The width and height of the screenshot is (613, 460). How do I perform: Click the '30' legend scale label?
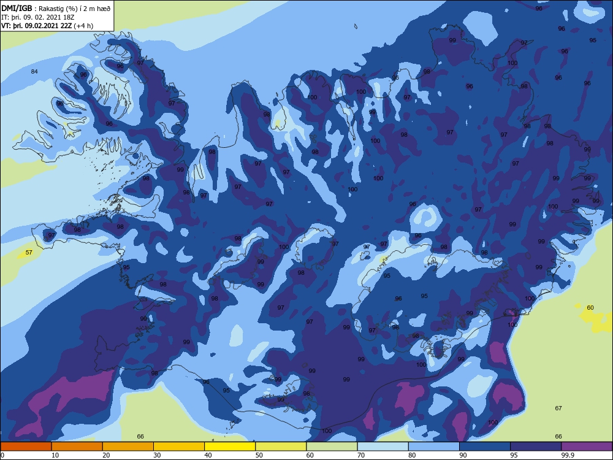pos(157,455)
